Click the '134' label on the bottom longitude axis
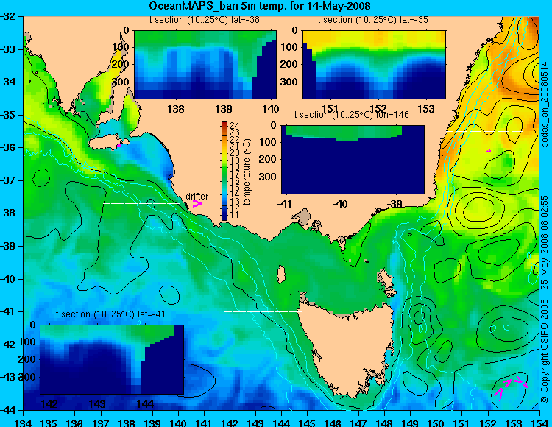Image resolution: width=552 pixels, height=427 pixels. point(24,423)
